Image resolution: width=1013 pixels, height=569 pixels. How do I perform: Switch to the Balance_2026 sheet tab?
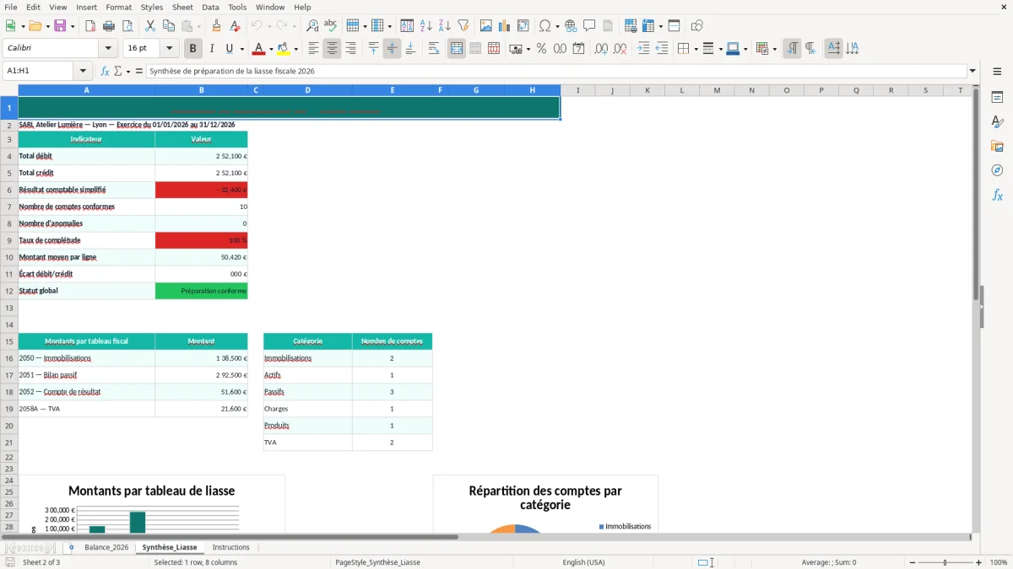coord(106,547)
